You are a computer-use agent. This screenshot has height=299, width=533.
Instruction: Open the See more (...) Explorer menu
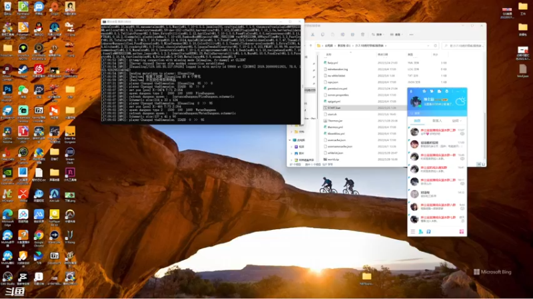click(411, 35)
